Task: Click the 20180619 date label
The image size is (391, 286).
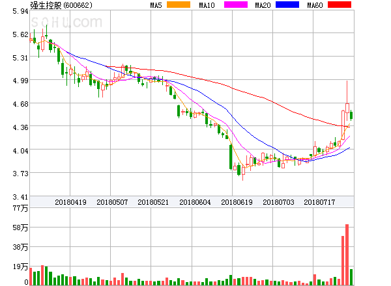Action: tap(237, 202)
